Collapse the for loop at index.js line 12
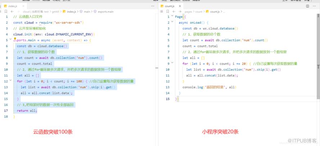This screenshot has height=146, width=320. click(x=10, y=81)
